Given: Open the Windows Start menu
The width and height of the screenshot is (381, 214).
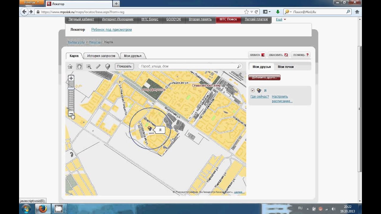Looking at the screenshot, I should coord(26,209).
